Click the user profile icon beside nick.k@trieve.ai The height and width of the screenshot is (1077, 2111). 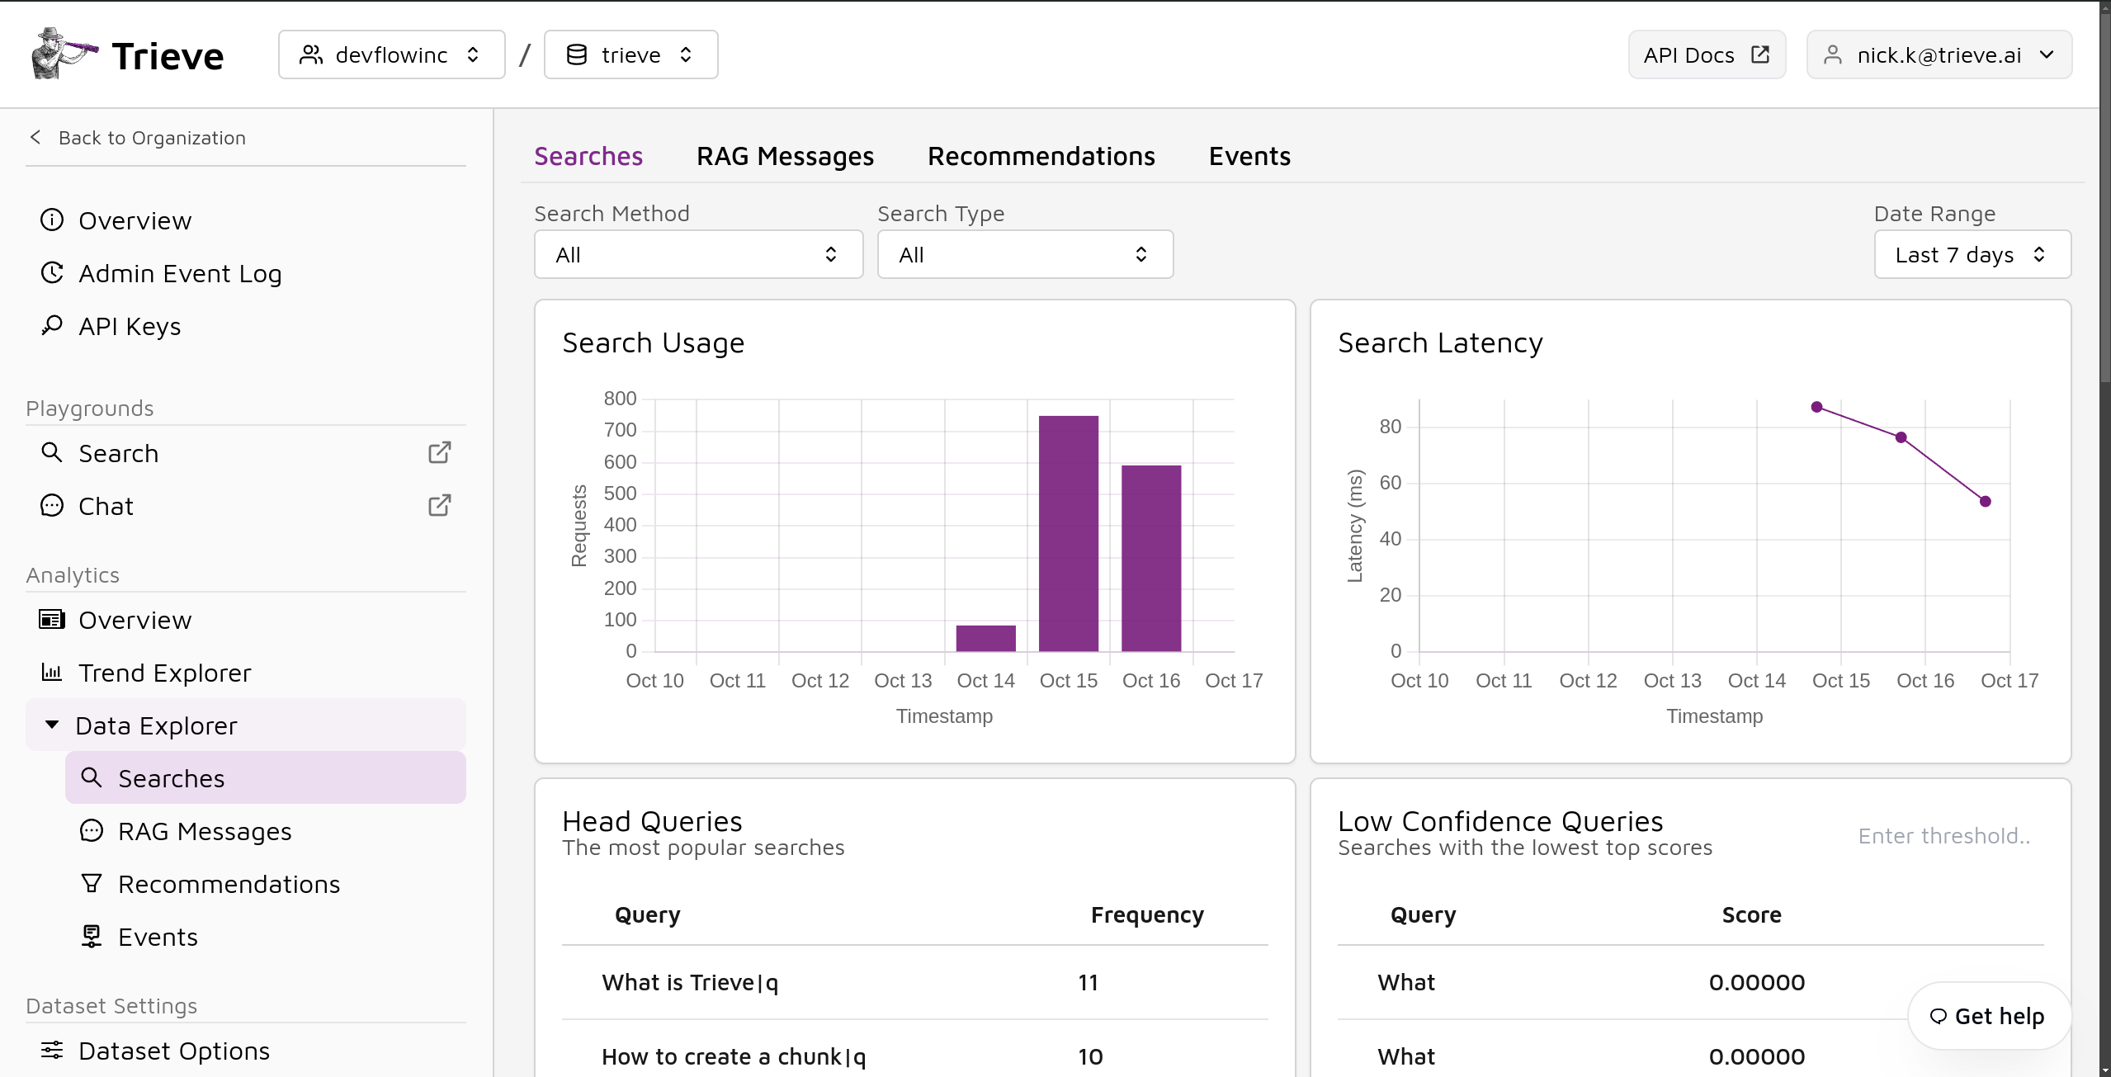click(x=1832, y=55)
